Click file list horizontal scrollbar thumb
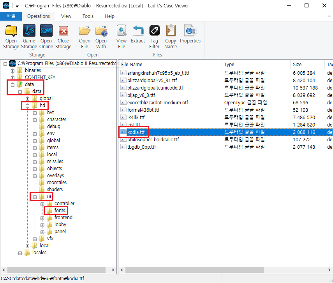Viewport: 333px width, 283px height. pyautogui.click(x=194, y=270)
